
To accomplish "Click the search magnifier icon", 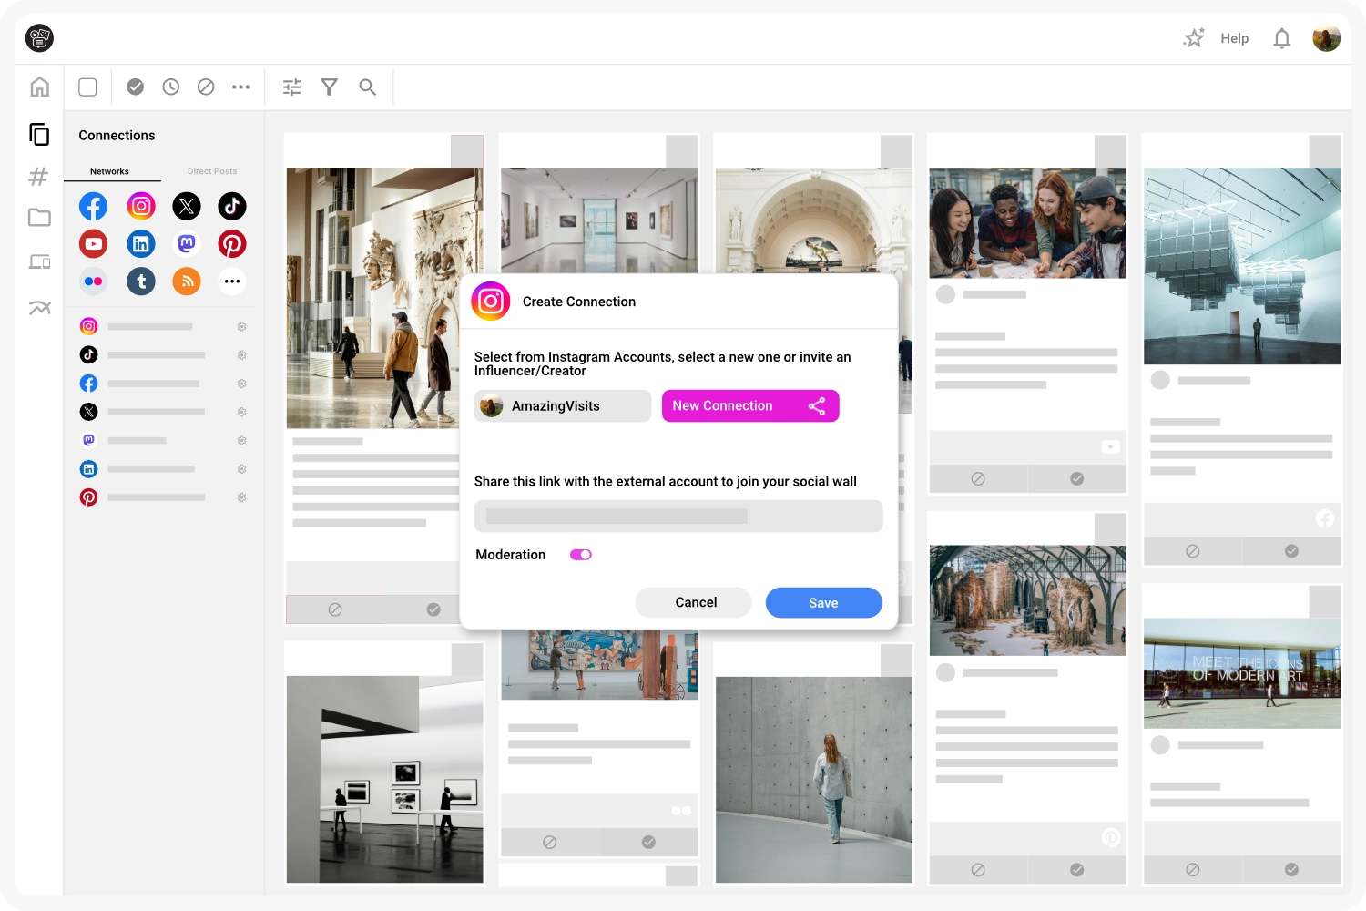I will (x=367, y=87).
